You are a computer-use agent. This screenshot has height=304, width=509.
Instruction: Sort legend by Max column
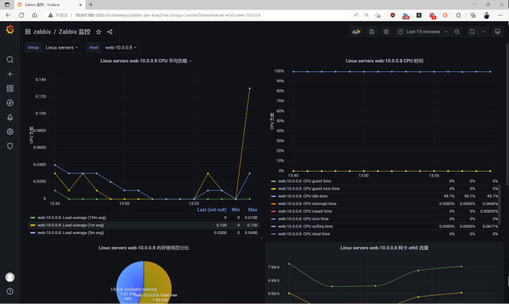252,210
